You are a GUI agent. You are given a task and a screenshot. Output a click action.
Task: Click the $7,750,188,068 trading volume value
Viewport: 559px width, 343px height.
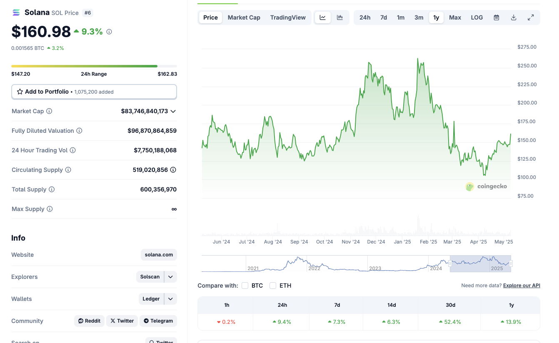coord(155,150)
